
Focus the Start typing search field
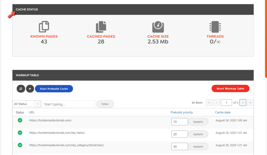[x=69, y=104]
